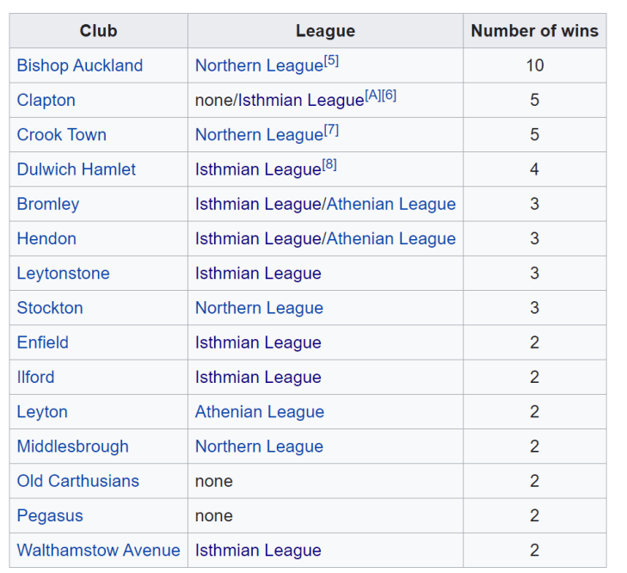Open Athenian League in the Leyton row

pos(260,412)
